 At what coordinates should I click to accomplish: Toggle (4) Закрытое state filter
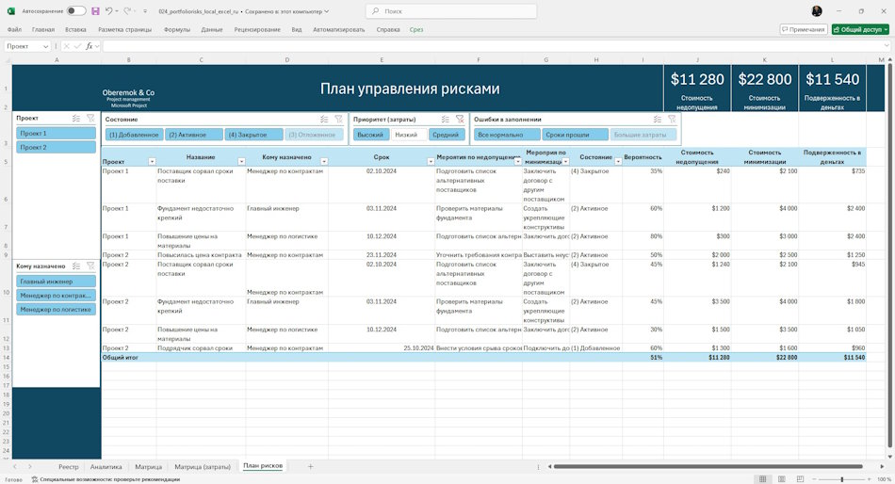254,135
